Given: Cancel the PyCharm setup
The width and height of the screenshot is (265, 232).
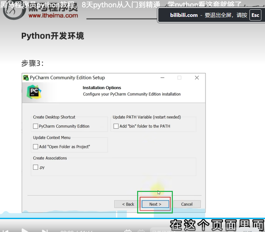Looking at the screenshot, I should pos(187,204).
